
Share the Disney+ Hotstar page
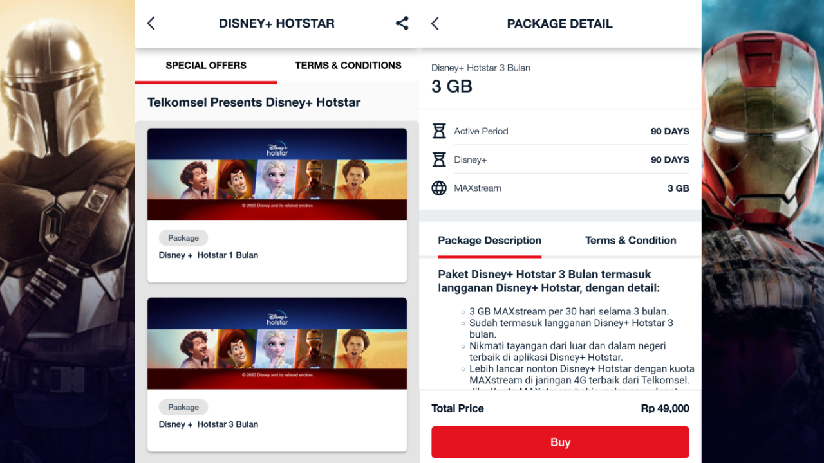click(x=402, y=23)
